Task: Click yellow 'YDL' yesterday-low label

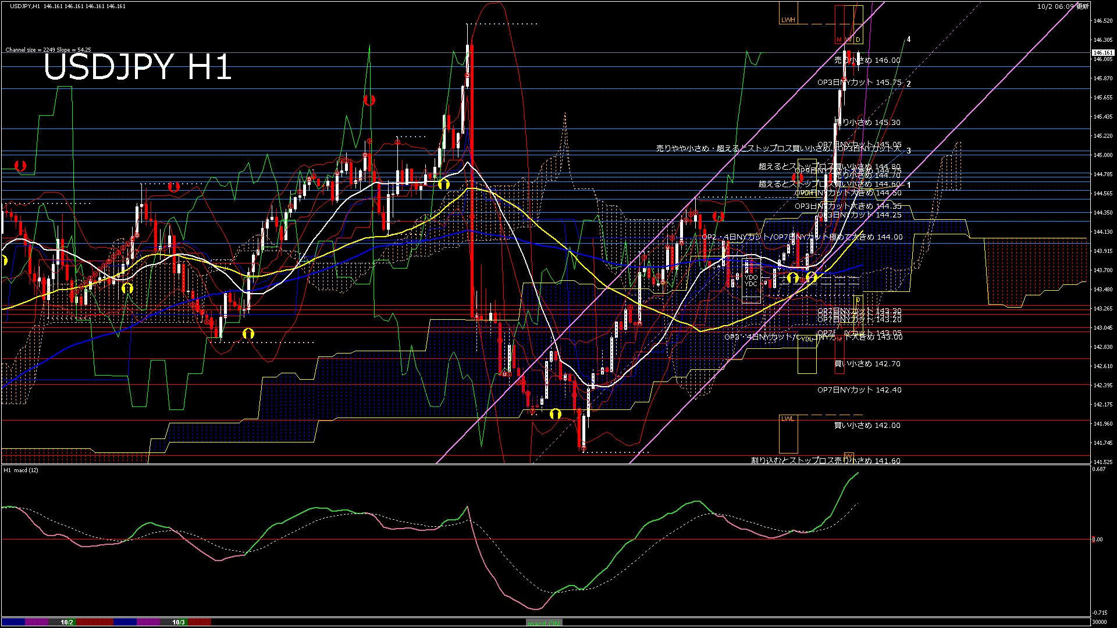Action: [806, 339]
